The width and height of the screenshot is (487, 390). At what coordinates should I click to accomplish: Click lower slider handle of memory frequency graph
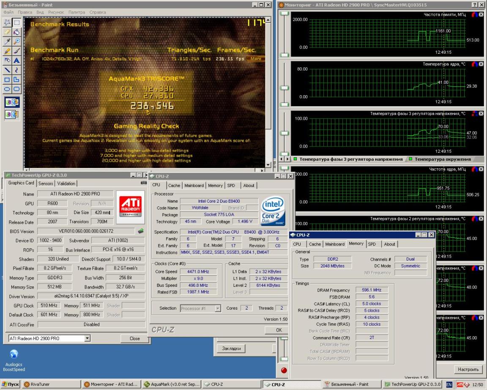285,55
